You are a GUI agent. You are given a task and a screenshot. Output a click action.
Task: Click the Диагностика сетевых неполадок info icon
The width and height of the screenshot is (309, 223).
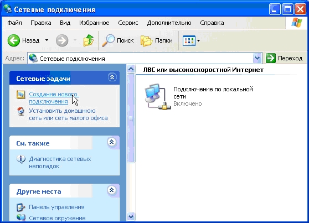[x=21, y=159]
